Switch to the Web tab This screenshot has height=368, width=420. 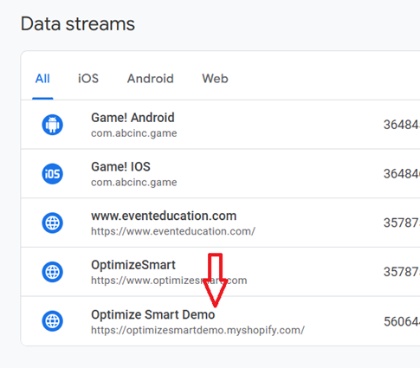point(215,79)
